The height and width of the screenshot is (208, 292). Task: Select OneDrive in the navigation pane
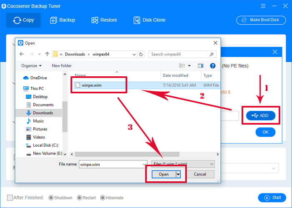35,78
